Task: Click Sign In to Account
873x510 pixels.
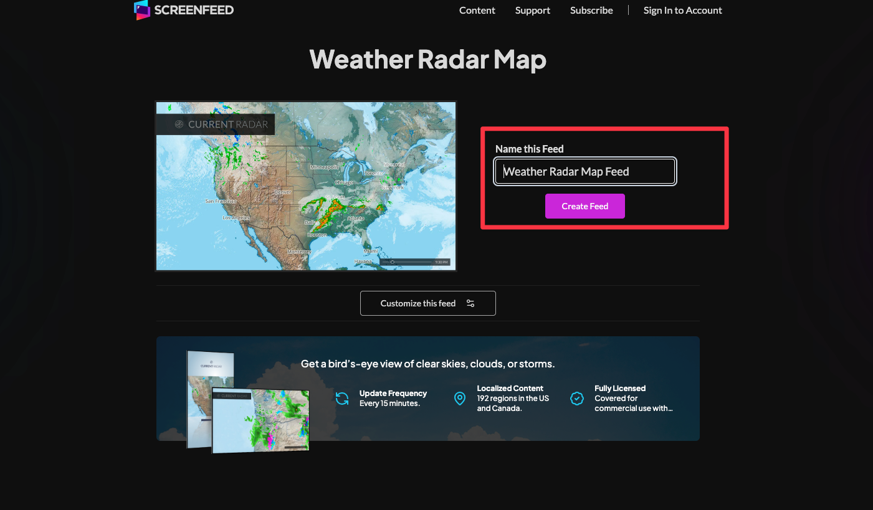Action: 682,11
